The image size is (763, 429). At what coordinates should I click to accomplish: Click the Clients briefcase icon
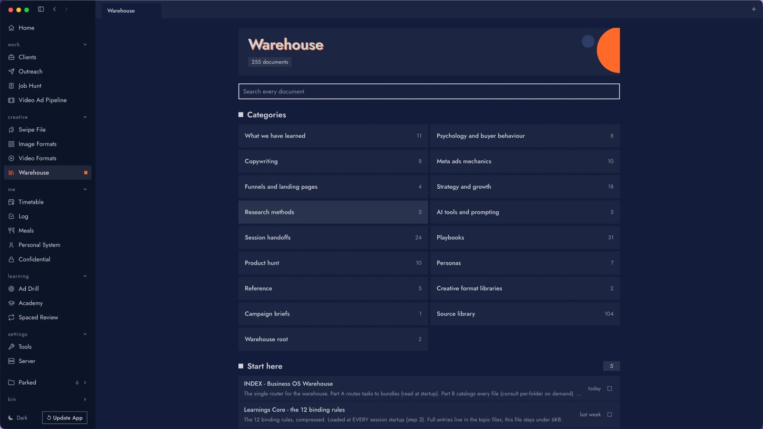[x=11, y=57]
